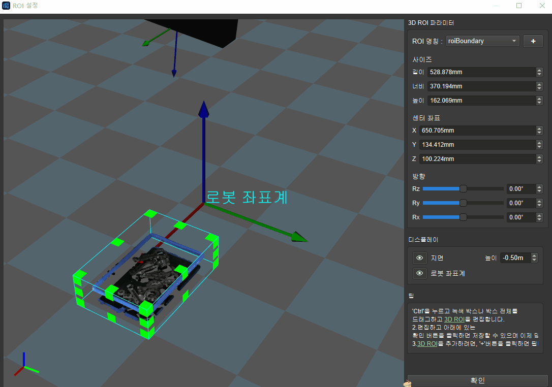Click the green handle on the ROI box's right corner

click(212, 238)
